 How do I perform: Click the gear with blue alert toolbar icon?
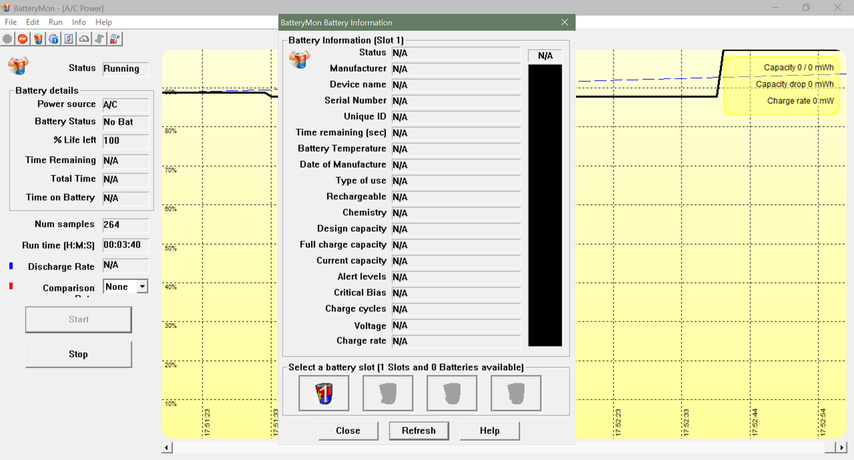coord(53,39)
